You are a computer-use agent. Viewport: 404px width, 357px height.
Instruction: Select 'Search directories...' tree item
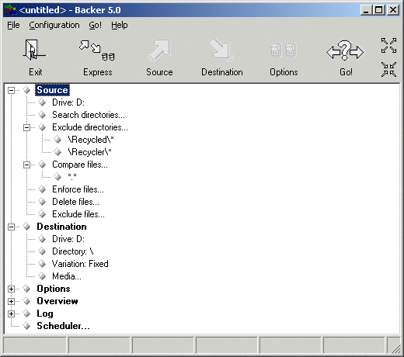[89, 115]
